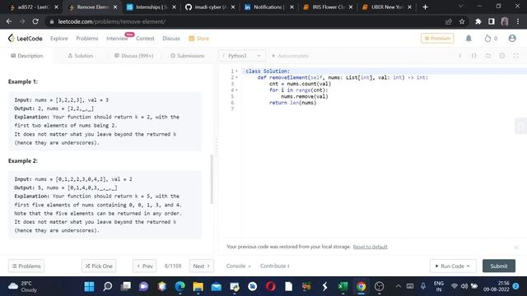Screen dimensions: 527x296
Task: Open Mail app from taskbar
Action: (x=216, y=286)
